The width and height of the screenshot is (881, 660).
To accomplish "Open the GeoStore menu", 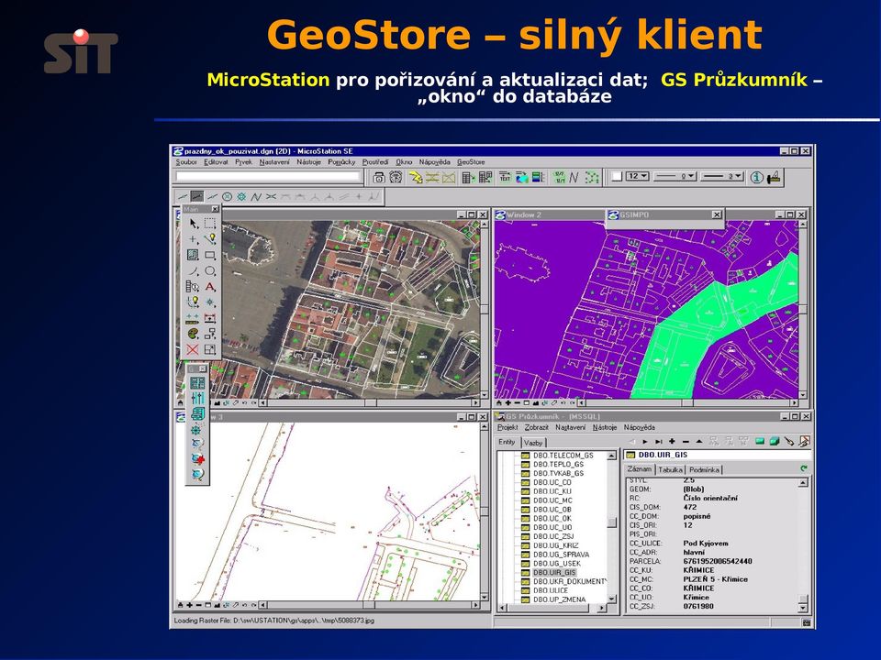I will pos(471,162).
